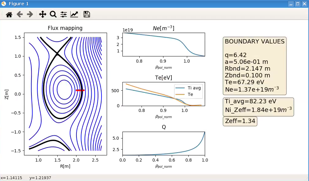Screen dimensions: 309x181
Task: Click the rho_pol_norm label under Q plot
Action: [163, 167]
